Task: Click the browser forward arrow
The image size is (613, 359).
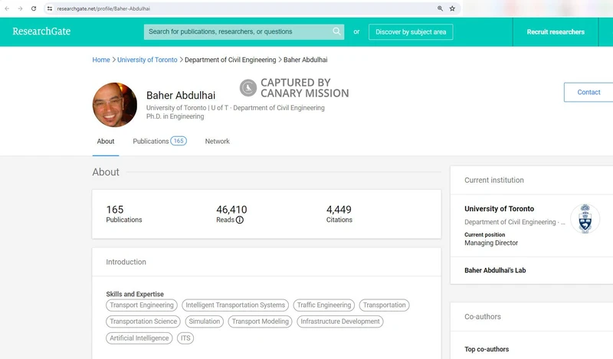Action: pos(21,8)
